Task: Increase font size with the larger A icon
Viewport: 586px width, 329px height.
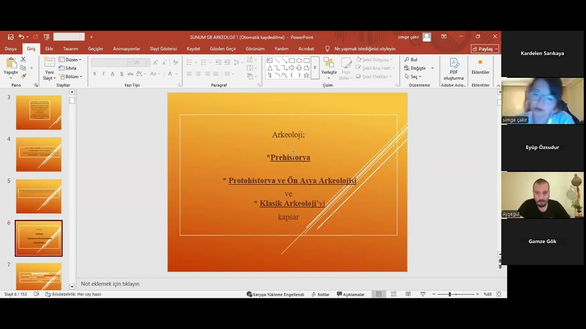Action: click(155, 63)
